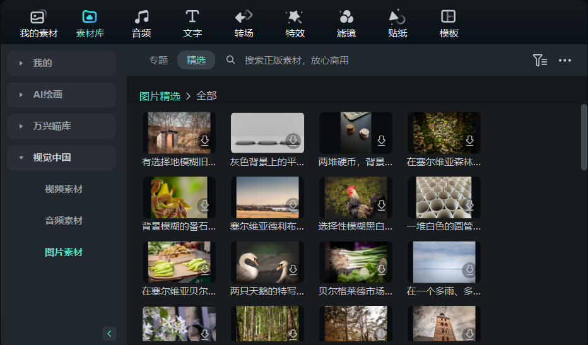Select the white flowers thumbnail
Image resolution: width=588 pixels, height=345 pixels.
(x=179, y=324)
